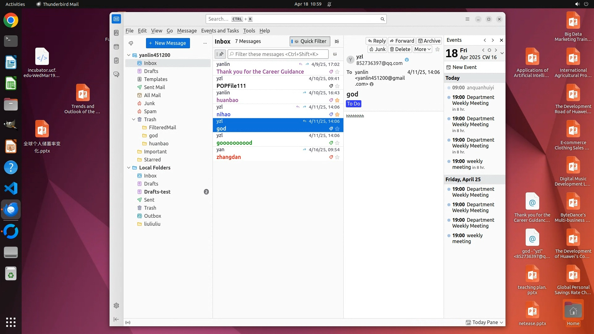Open the Settings gear icon in Thunderbird

[x=116, y=306]
